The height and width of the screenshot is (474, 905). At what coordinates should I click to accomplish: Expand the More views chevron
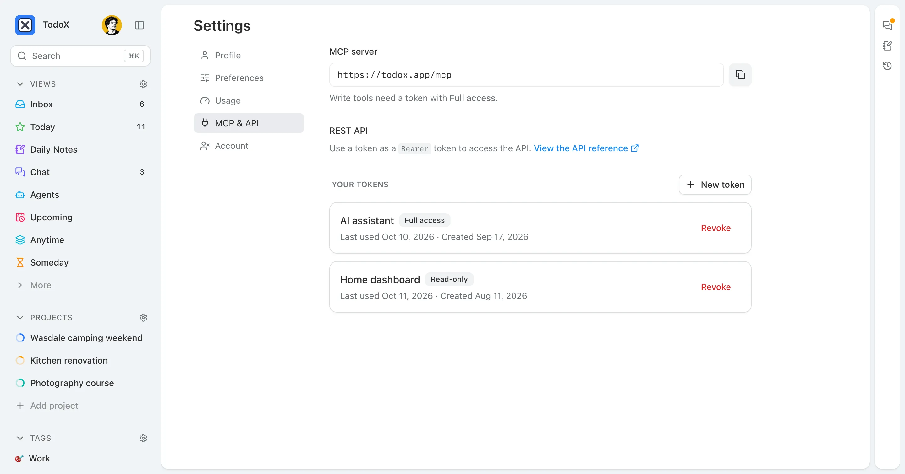pos(20,285)
